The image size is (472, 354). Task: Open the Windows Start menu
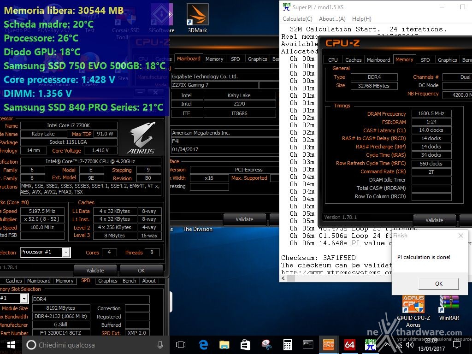[11, 345]
